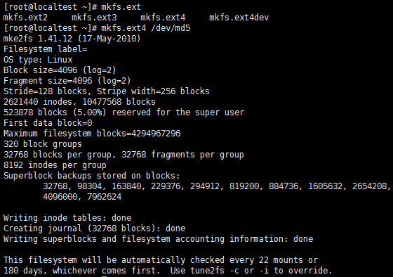This screenshot has height=277, width=393.
Task: Click the 523878 blocks reserved line
Action: coord(124,112)
